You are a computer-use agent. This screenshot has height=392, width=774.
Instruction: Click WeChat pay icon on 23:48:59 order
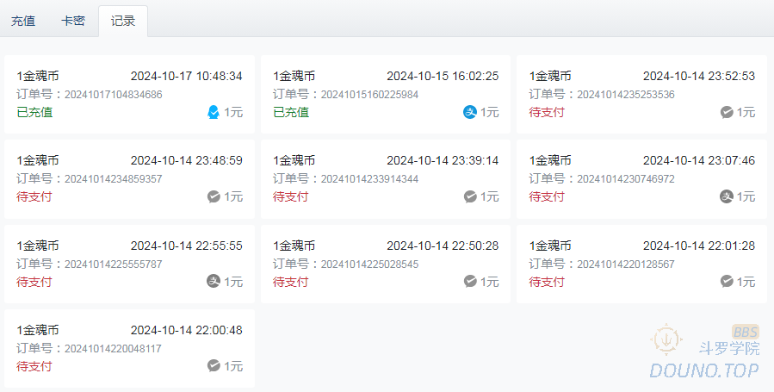click(x=214, y=196)
